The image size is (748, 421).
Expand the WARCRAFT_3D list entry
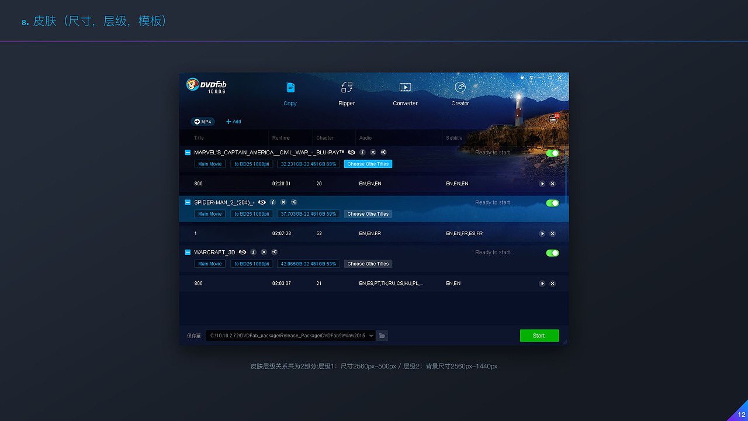[188, 252]
